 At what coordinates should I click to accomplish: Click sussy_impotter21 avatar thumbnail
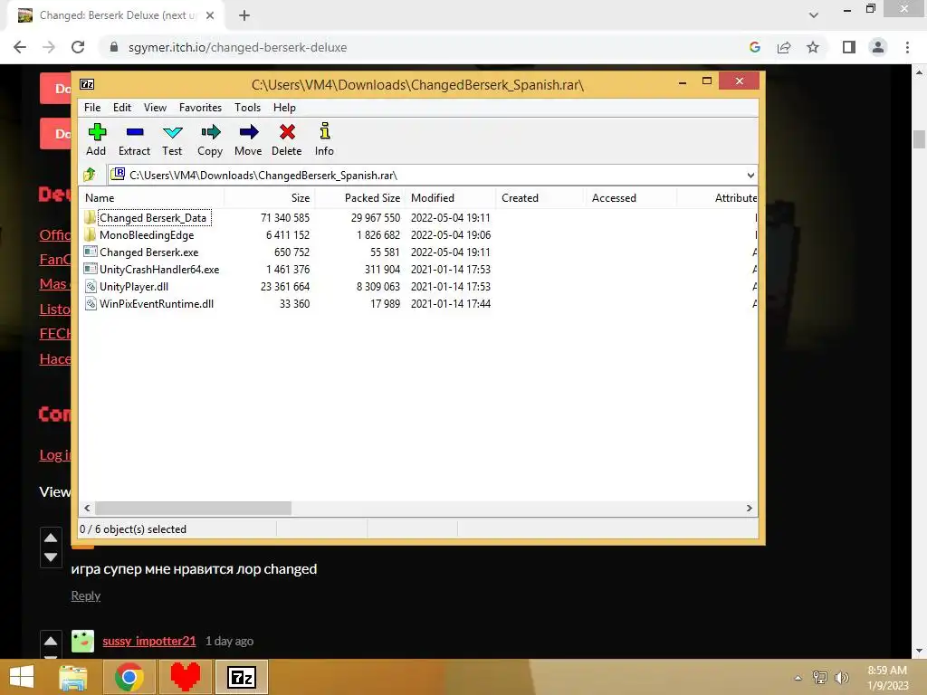point(82,642)
